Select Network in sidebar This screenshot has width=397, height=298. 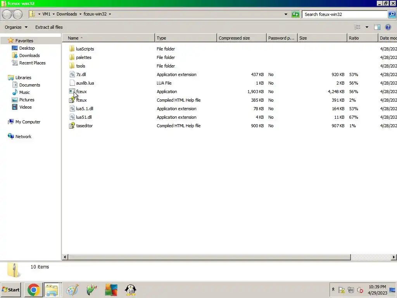[23, 137]
